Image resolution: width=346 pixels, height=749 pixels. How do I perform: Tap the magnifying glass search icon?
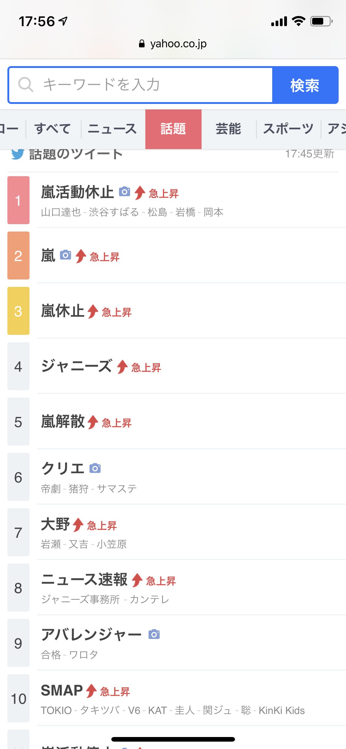(x=26, y=85)
